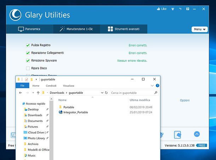Click the date 25/01/2019 07:24
The image size is (216, 160).
(141, 112)
